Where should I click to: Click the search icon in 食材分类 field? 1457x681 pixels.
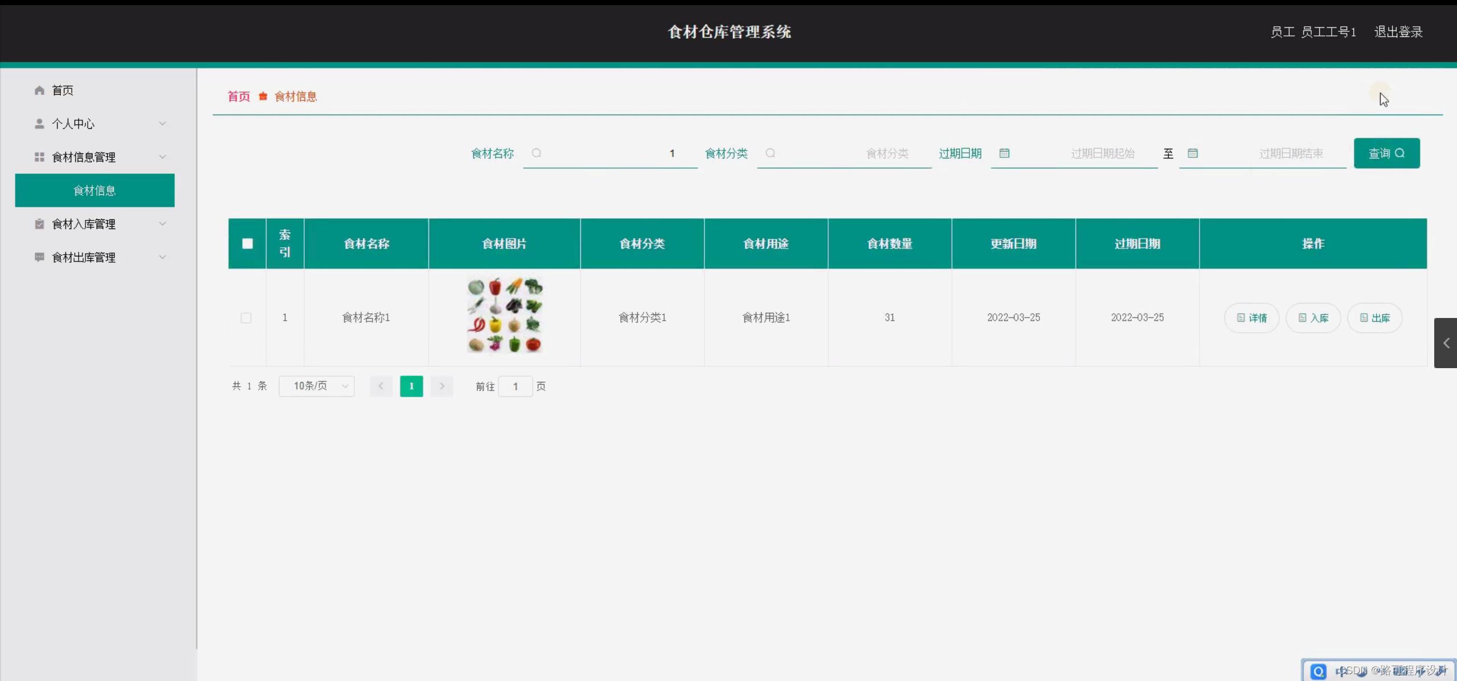point(770,153)
